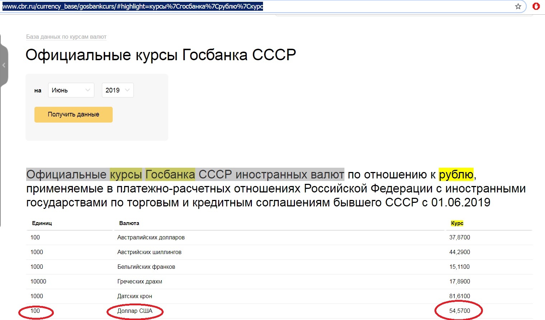The image size is (545, 320).
Task: Open the year dropdown showing 2019
Action: click(x=118, y=90)
